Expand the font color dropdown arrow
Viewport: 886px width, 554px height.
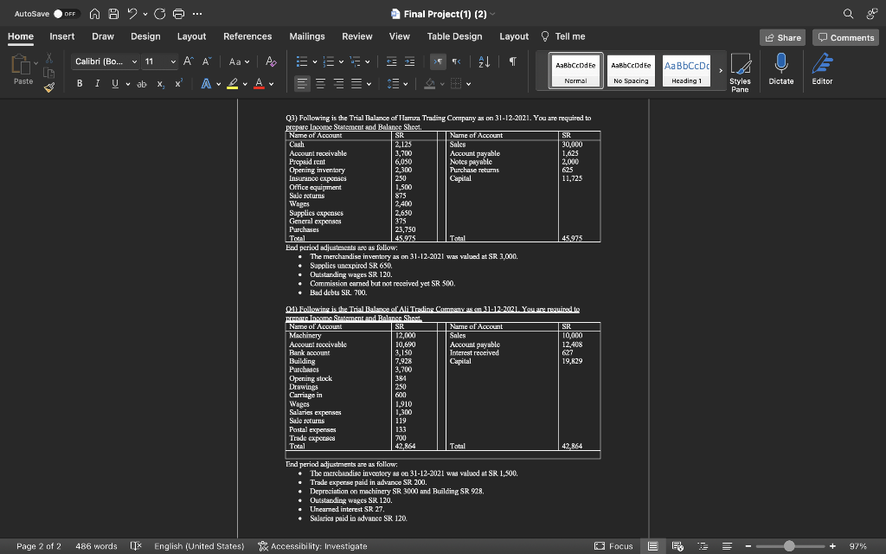[271, 84]
